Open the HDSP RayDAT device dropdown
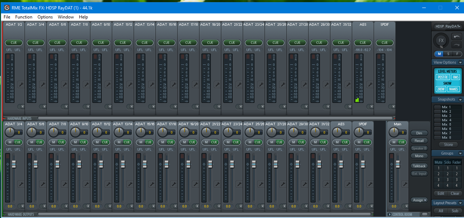 tap(447, 26)
